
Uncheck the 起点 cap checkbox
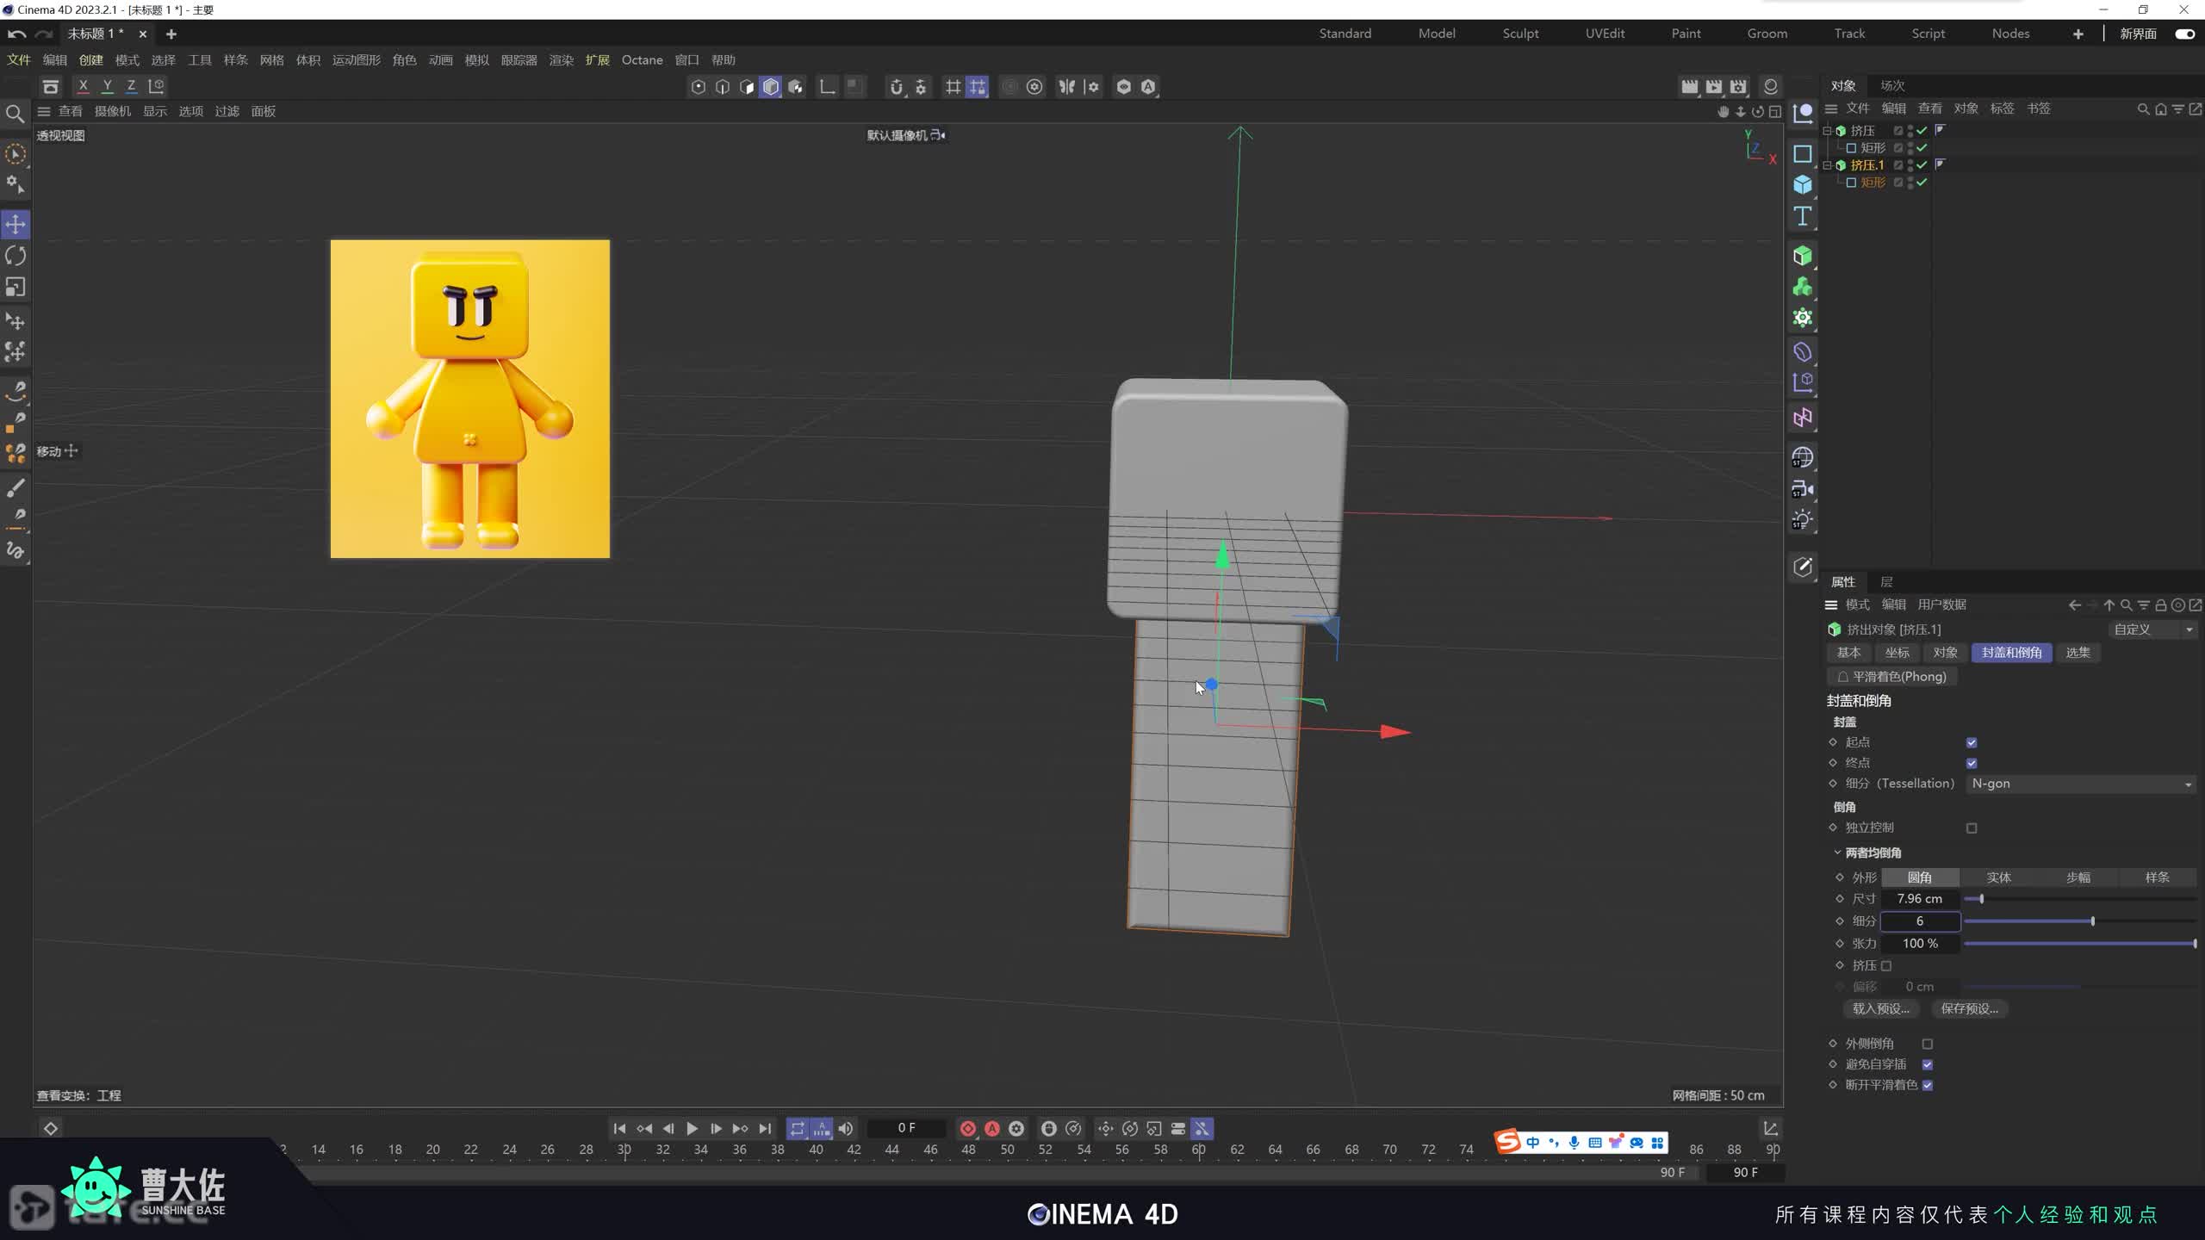tap(1972, 742)
